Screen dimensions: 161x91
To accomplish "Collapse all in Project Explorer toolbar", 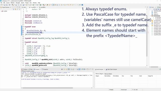I will (14, 9).
